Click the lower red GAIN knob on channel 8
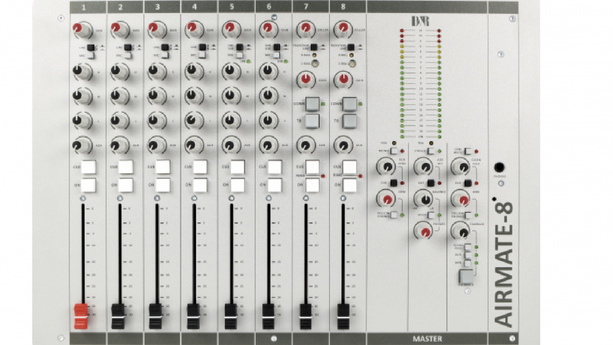Image resolution: width=613 pixels, height=345 pixels. tap(343, 80)
